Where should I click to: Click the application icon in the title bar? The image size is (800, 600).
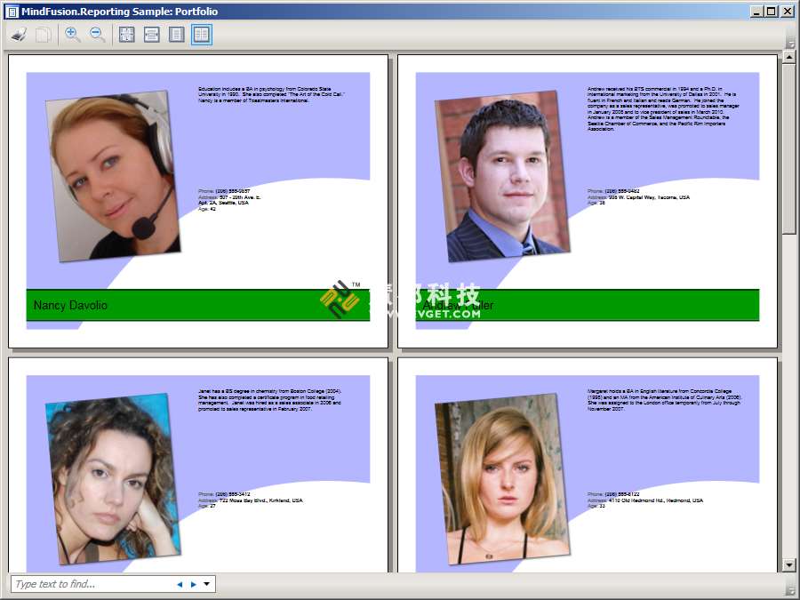pos(12,12)
